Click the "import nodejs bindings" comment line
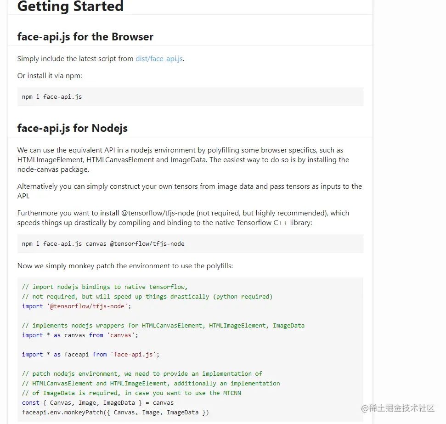This screenshot has height=424, width=446. [x=105, y=287]
